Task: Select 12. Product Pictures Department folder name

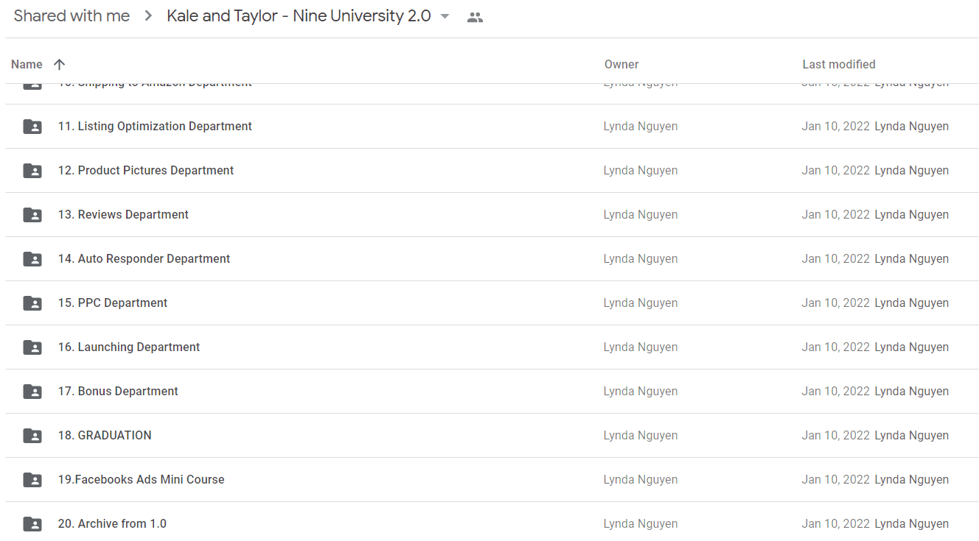Action: (x=146, y=170)
